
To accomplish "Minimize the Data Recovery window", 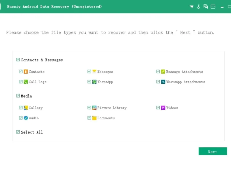I will 222,7.
